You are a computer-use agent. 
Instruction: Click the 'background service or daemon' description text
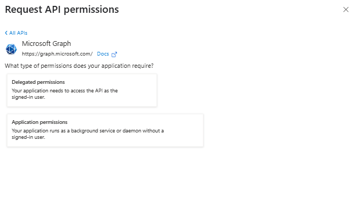pyautogui.click(x=88, y=134)
